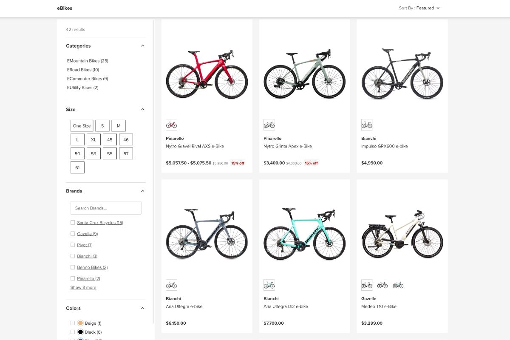This screenshot has height=340, width=510.
Task: Enable the Gazelle brand checkbox
Action: tap(73, 233)
